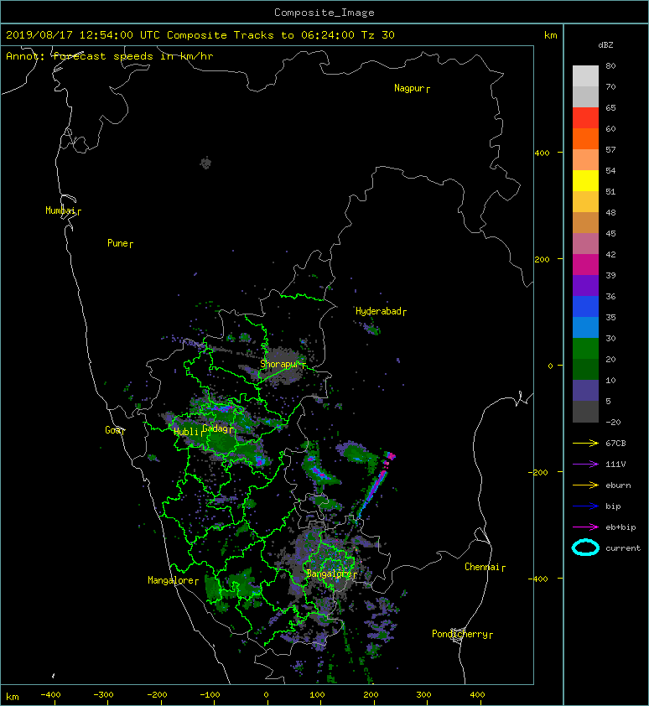Click the 'Annot: forecast speeds in km/hr' note

click(110, 56)
